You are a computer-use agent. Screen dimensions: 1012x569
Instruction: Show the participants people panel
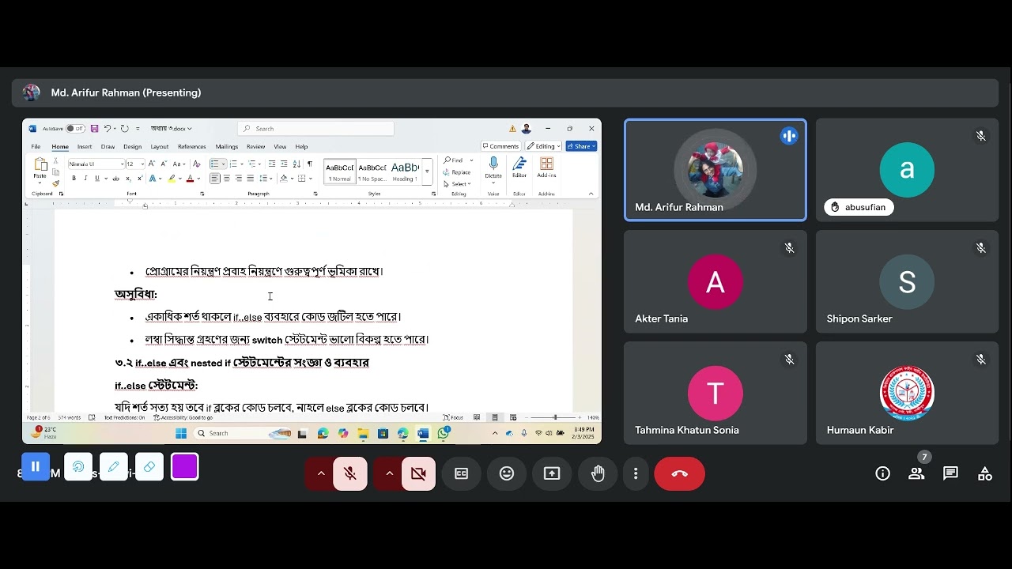coord(916,473)
